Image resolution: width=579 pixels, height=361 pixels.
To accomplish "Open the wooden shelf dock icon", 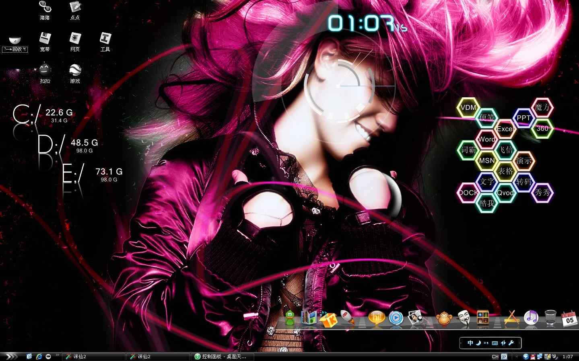I will click(x=483, y=318).
